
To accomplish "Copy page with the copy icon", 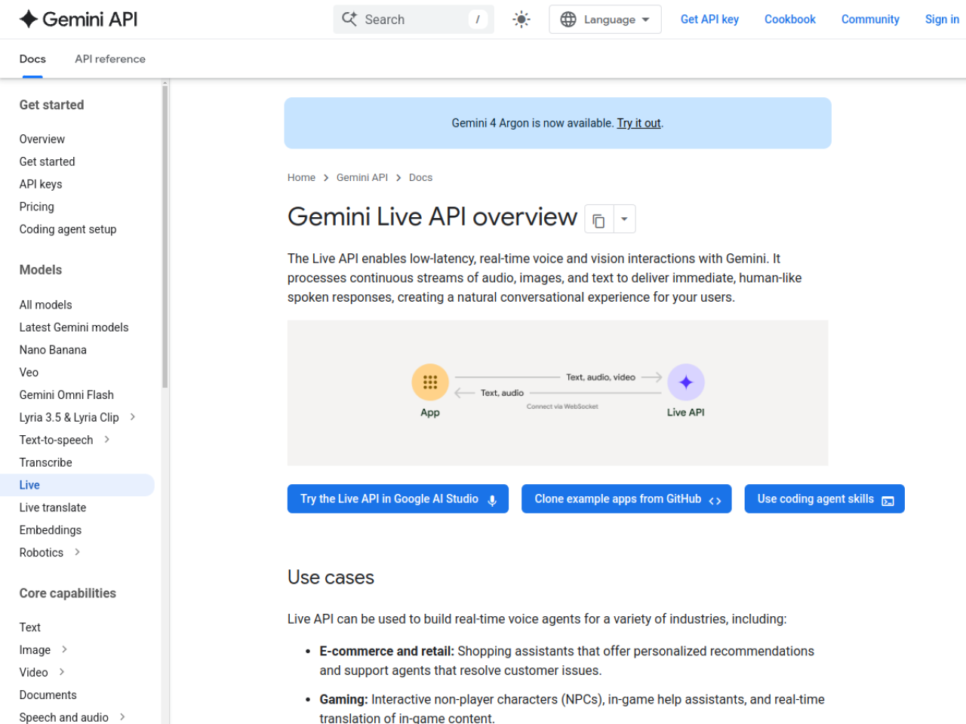I will click(599, 219).
